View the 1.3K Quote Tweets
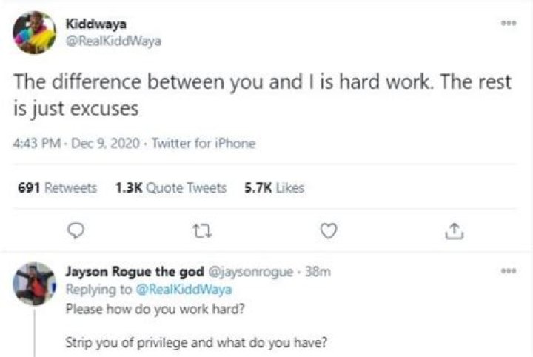The image size is (533, 357). (x=171, y=188)
